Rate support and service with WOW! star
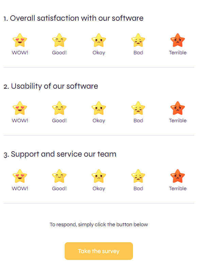 [x=20, y=176]
